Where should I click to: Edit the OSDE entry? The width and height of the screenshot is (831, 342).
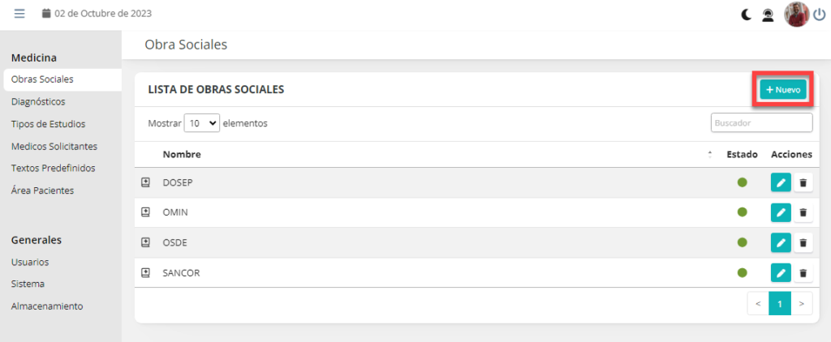click(x=781, y=242)
